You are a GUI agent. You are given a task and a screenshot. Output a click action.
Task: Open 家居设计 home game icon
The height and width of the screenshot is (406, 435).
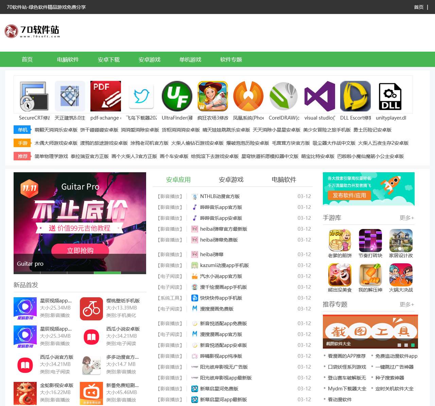click(401, 241)
